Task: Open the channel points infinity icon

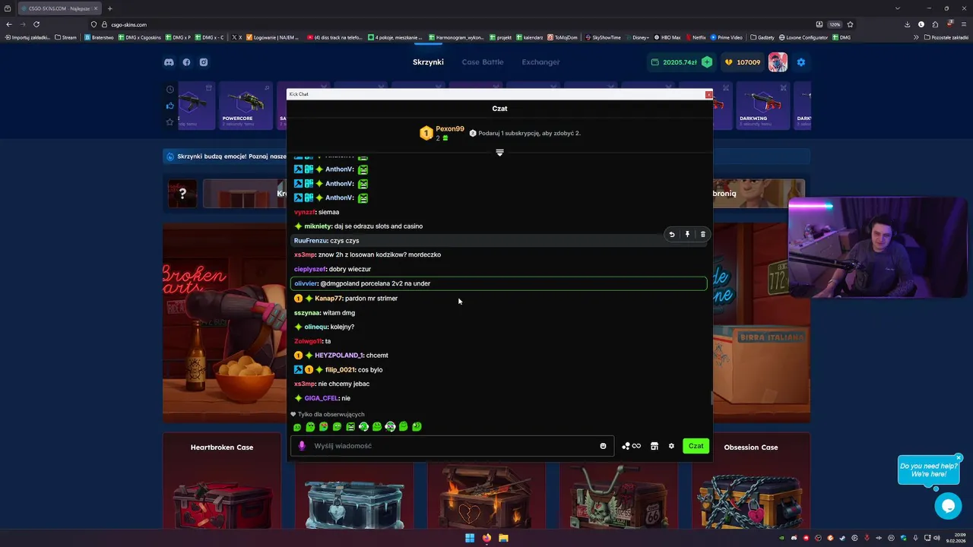Action: [x=631, y=446]
